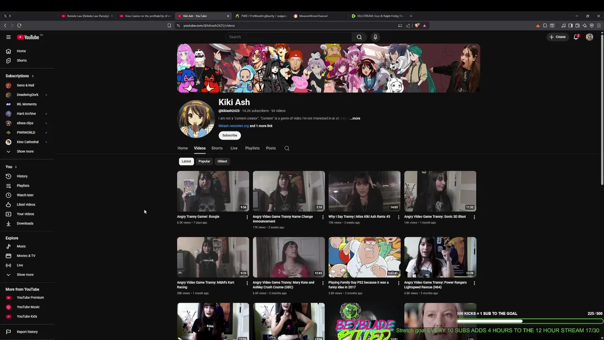The image size is (604, 340).
Task: Bookmark this page in address bar
Action: (169, 25)
